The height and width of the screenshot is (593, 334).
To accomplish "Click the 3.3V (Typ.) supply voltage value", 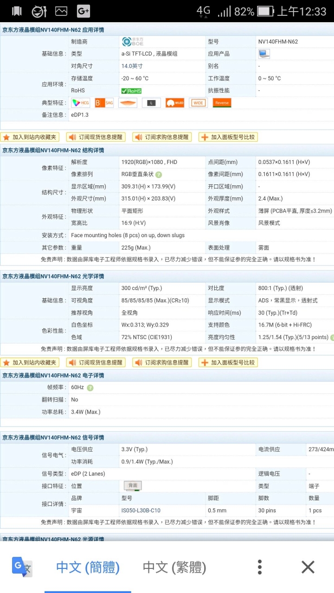I will (135, 449).
